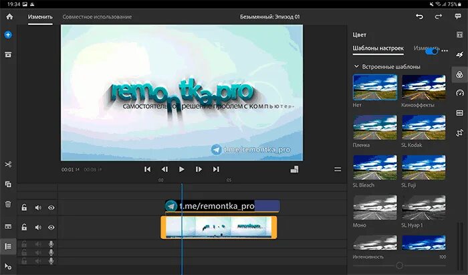Play the video preview
This screenshot has width=468, height=275.
[x=181, y=169]
